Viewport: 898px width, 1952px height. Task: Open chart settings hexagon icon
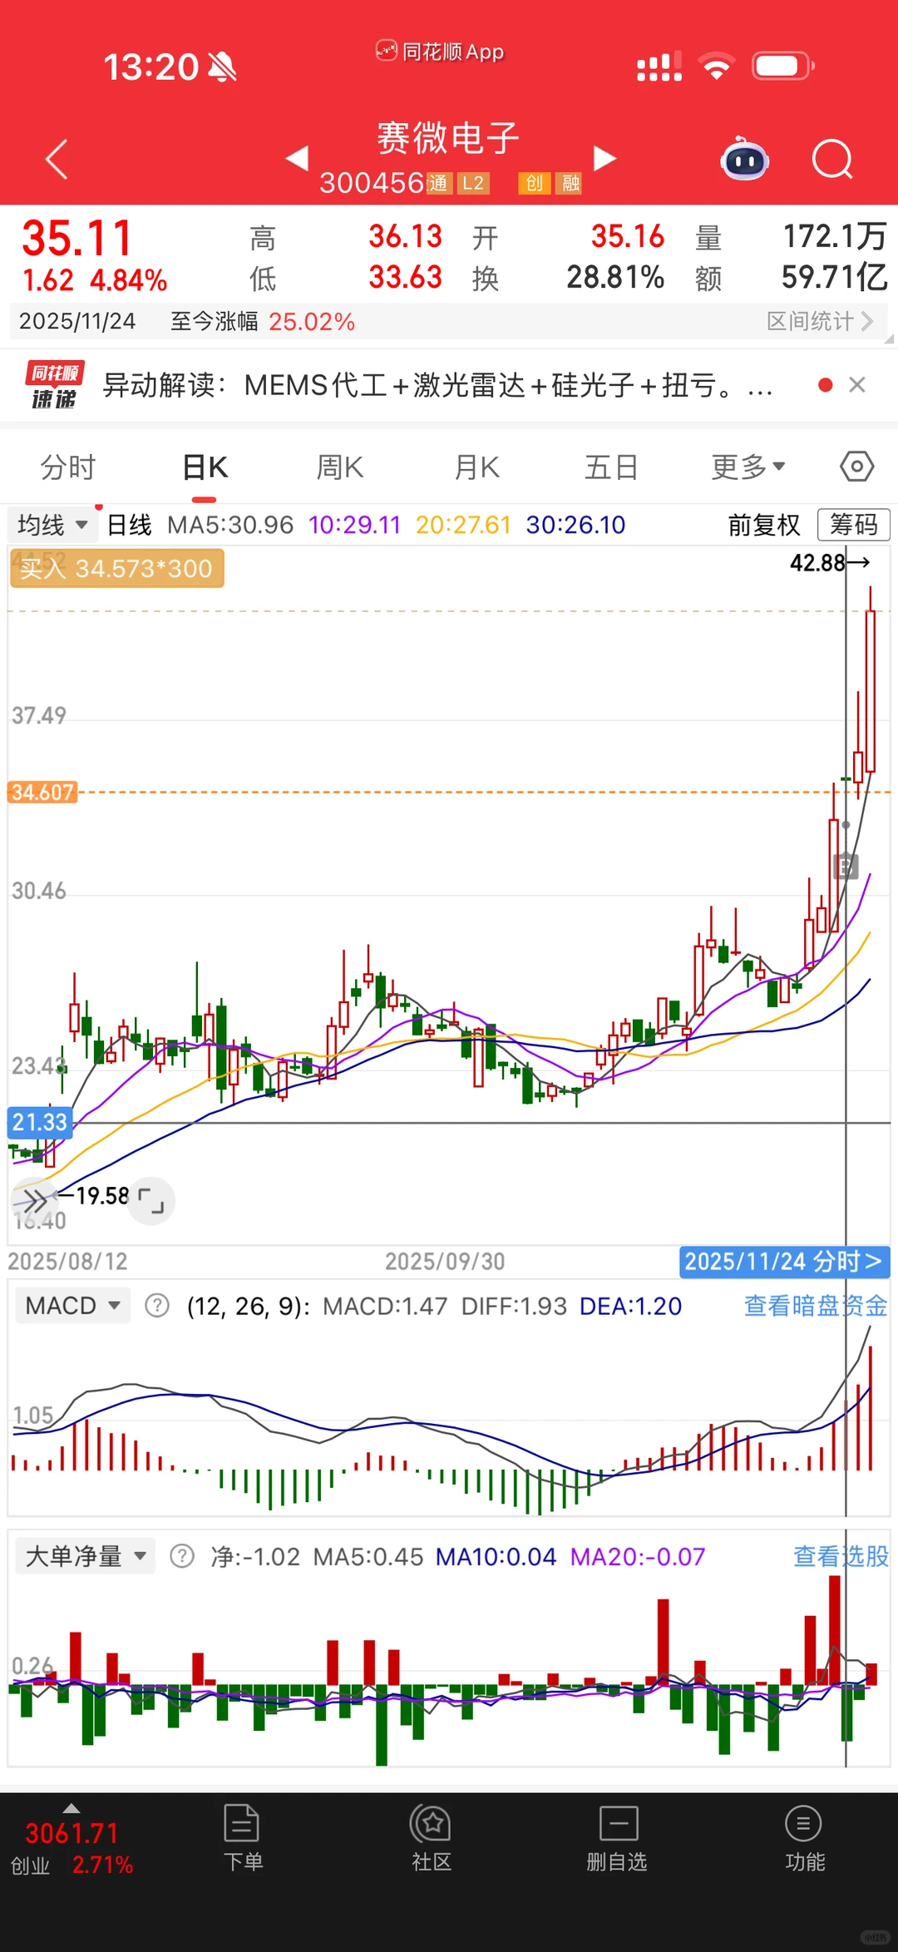[856, 467]
